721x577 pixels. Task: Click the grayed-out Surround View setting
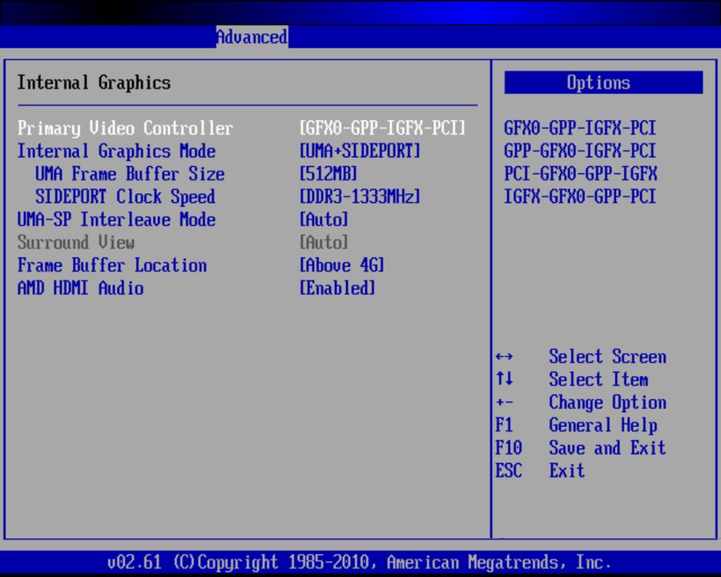pos(76,243)
